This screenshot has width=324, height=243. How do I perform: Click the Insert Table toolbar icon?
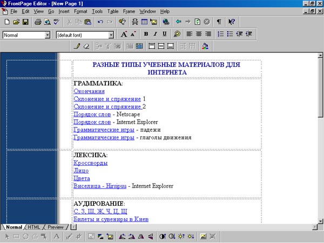click(144, 22)
